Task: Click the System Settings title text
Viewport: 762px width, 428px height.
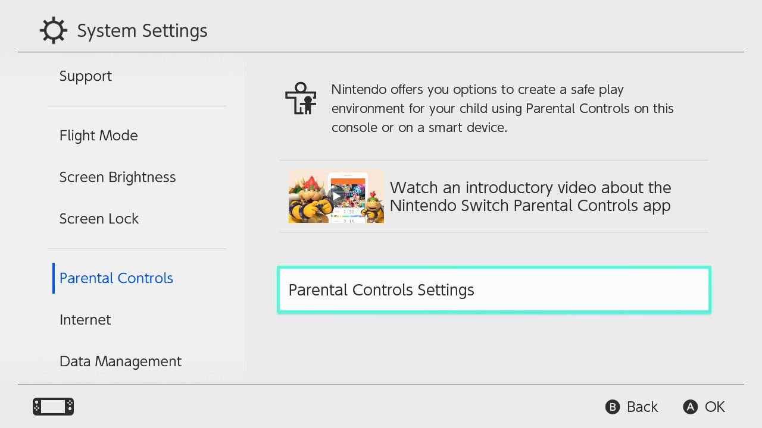Action: (x=142, y=31)
